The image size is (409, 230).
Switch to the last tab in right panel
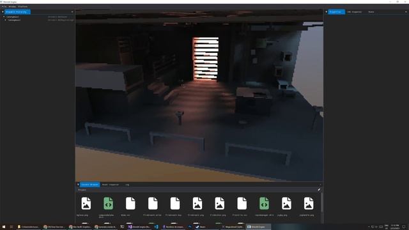point(371,12)
